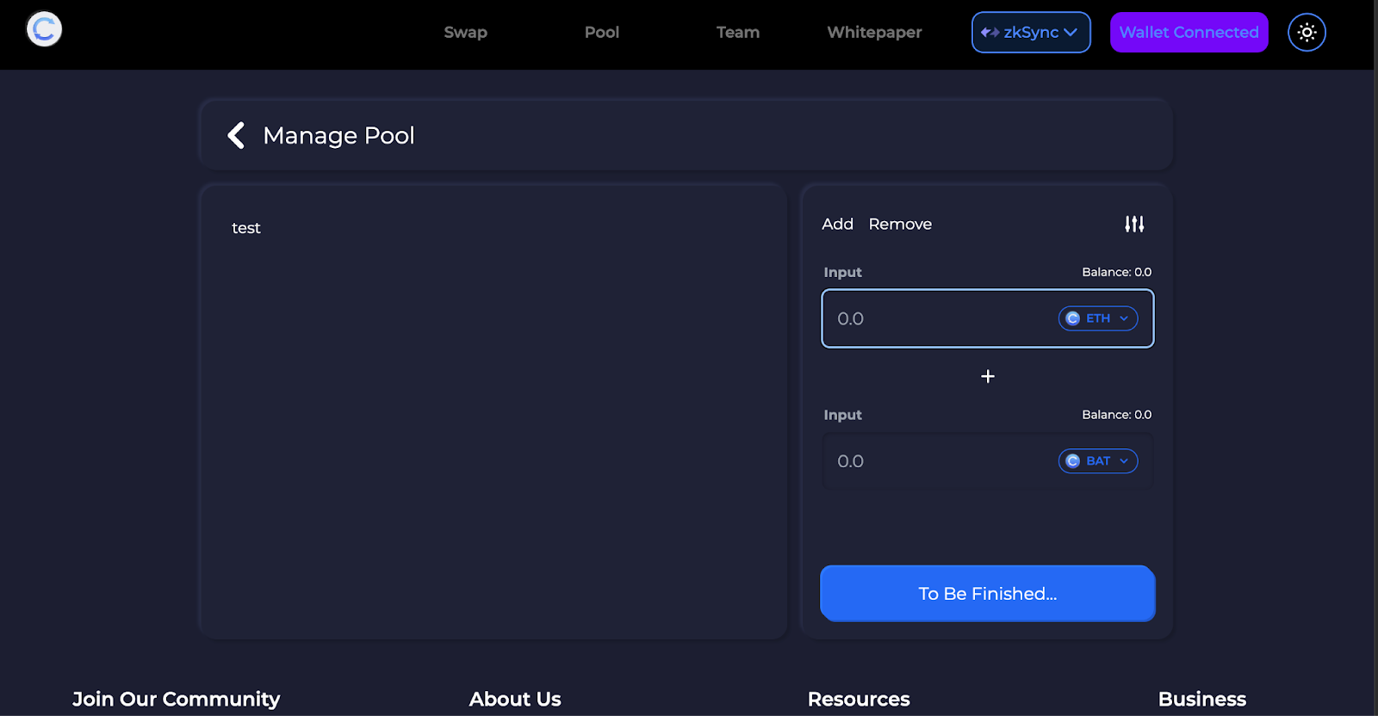Screen dimensions: 1378x716
Task: Navigate to the Team page
Action: [x=738, y=32]
